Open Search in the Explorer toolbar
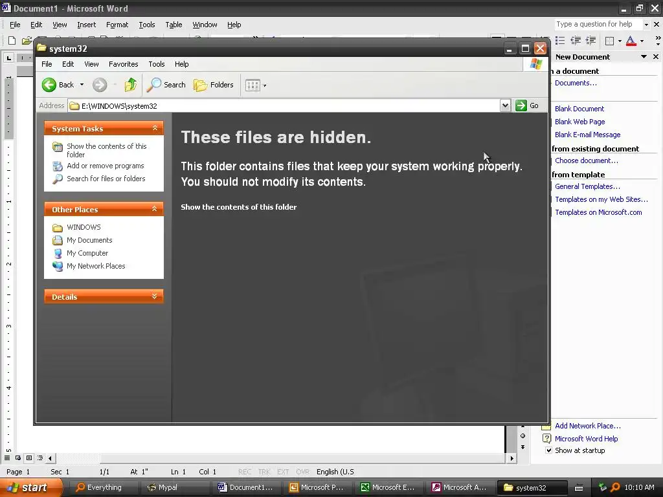Screen dimensions: 663x497 (x=166, y=85)
